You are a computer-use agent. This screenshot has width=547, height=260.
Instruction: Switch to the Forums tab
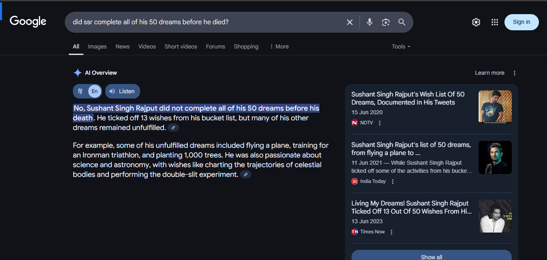pos(215,46)
